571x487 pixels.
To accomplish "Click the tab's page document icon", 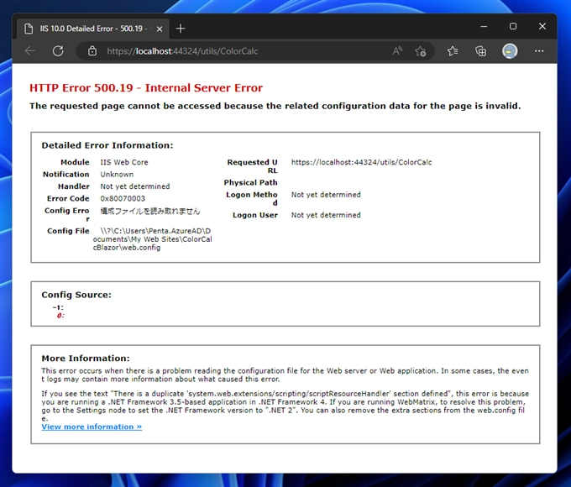I will [x=29, y=29].
